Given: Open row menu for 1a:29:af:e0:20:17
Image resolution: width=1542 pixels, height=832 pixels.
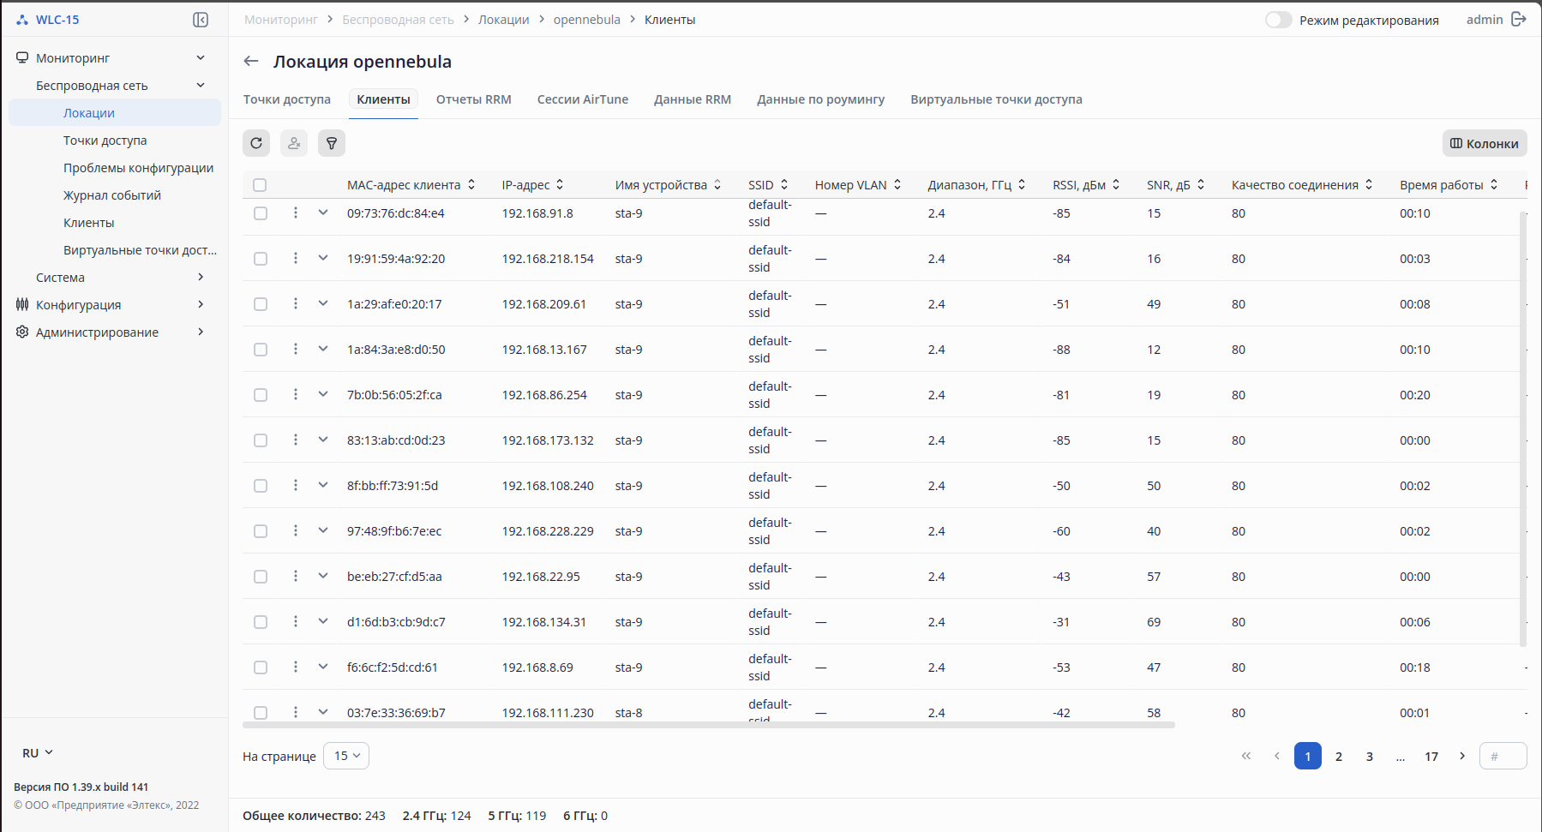Looking at the screenshot, I should [296, 303].
